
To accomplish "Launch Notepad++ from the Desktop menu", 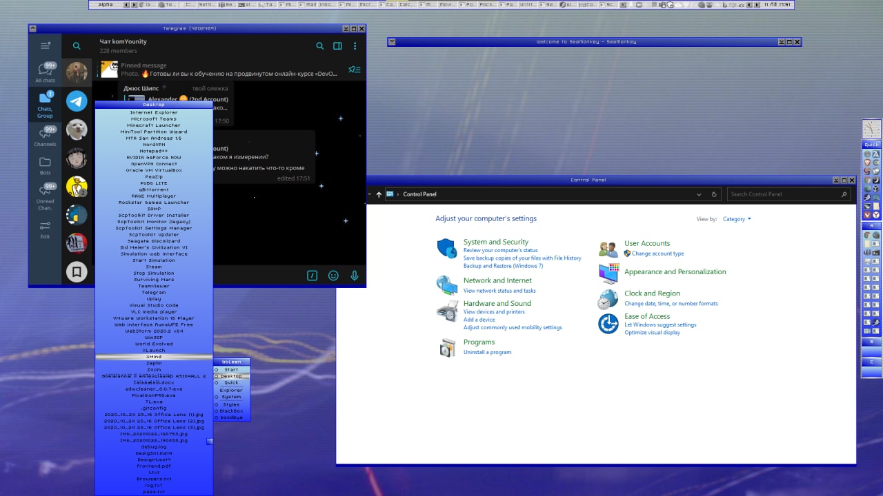I will [x=154, y=151].
